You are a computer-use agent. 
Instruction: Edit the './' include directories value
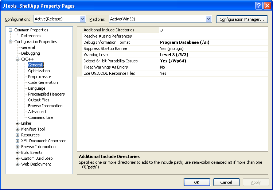[x=214, y=30]
